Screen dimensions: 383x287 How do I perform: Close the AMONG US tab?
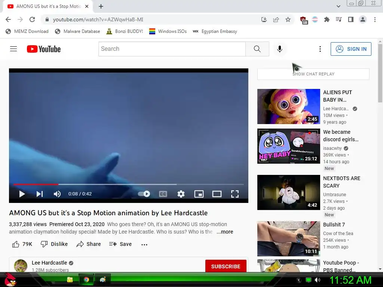click(87, 7)
